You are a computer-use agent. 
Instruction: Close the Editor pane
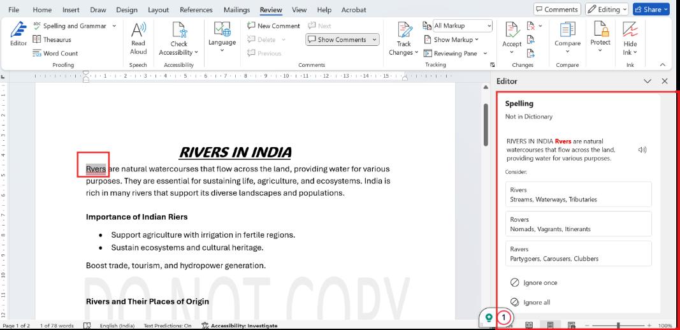click(x=665, y=82)
